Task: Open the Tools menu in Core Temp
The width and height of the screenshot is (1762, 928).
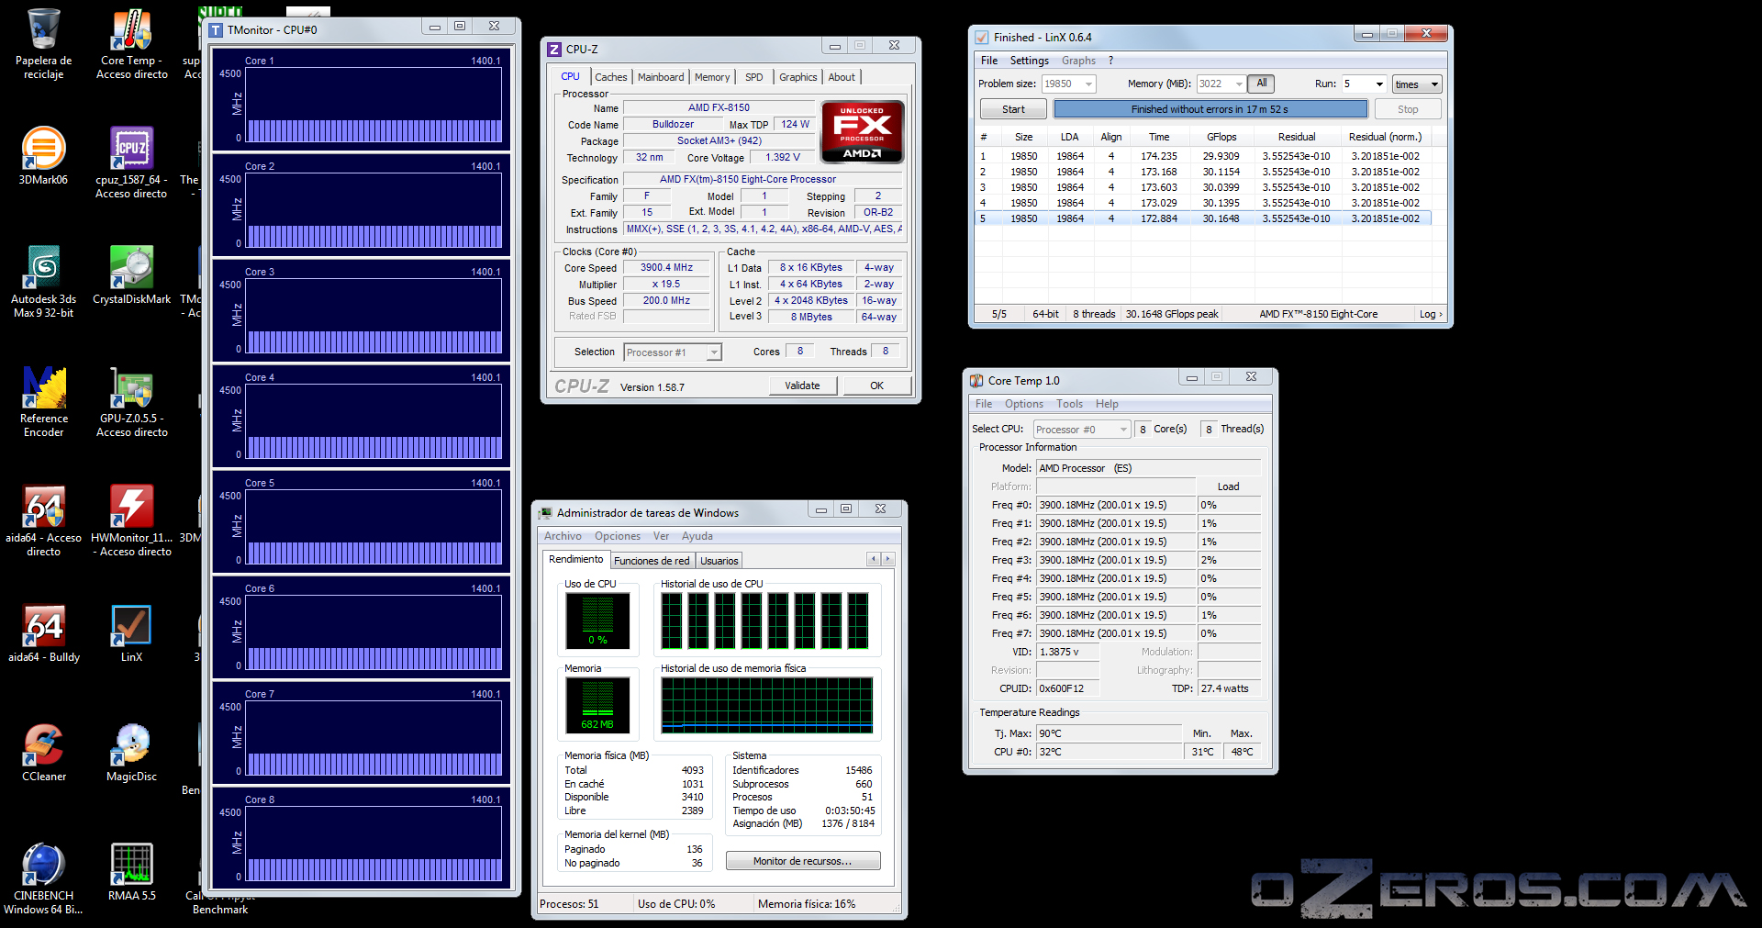Action: (x=1069, y=404)
